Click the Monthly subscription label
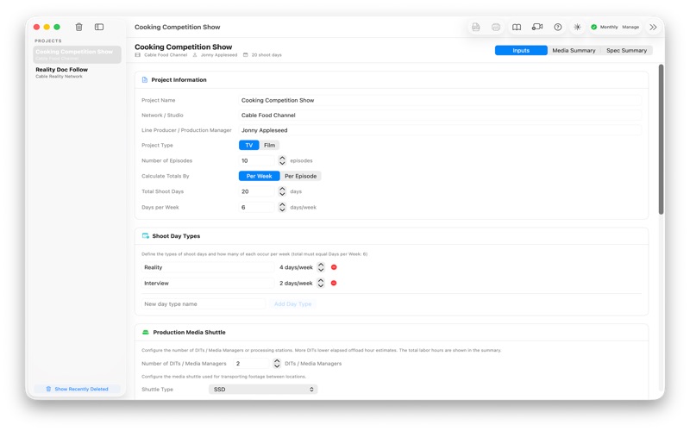The height and width of the screenshot is (431, 690). click(609, 27)
